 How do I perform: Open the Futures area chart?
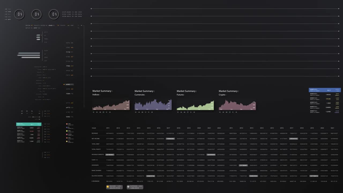pyautogui.click(x=195, y=105)
